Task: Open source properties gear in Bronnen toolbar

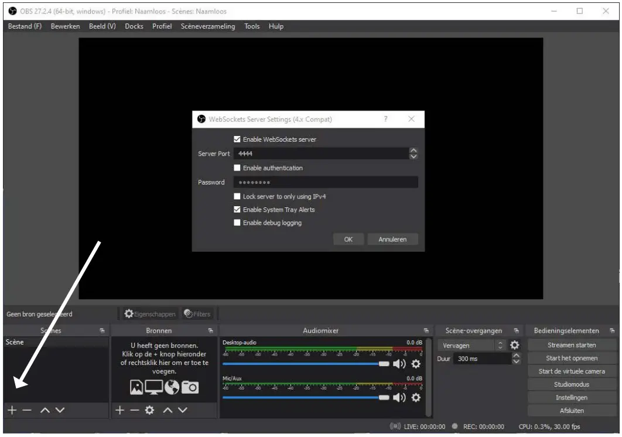Action: pos(149,410)
